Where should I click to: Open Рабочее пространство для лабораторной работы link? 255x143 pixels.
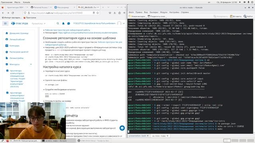point(67,30)
